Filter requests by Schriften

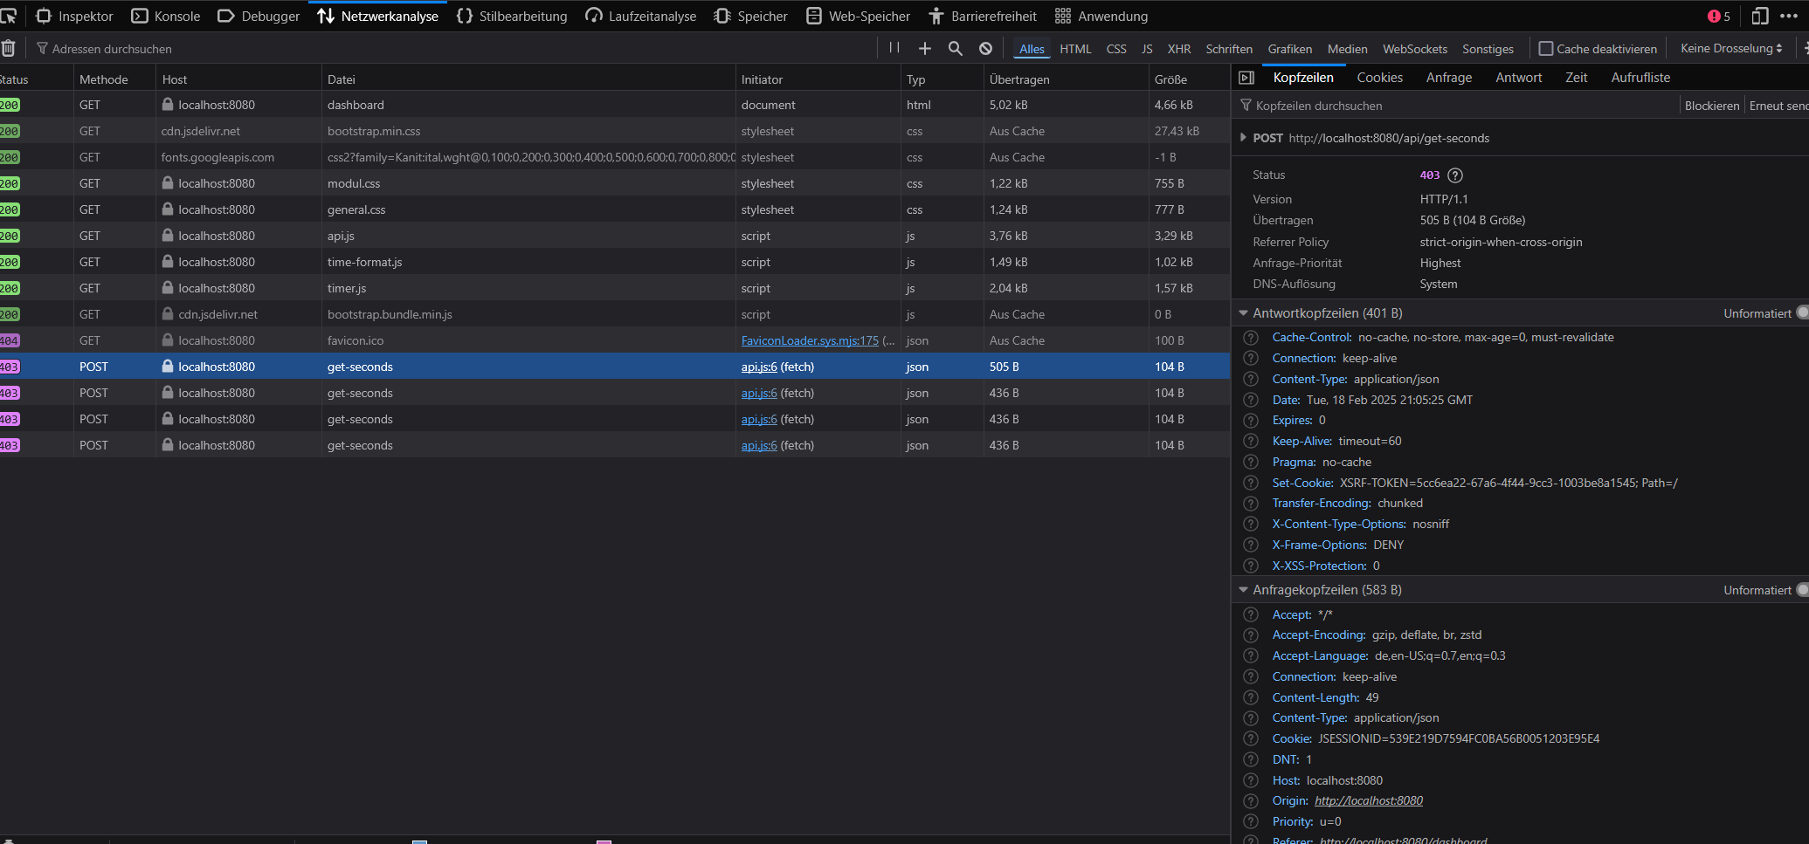[x=1229, y=49]
